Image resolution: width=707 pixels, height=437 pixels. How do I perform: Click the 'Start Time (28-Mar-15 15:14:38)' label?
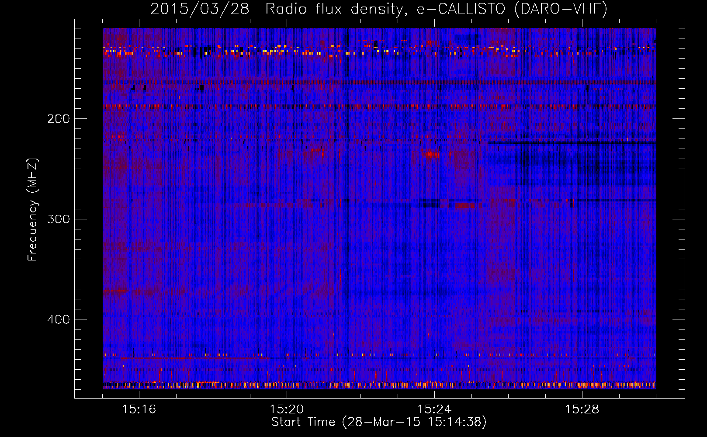pos(379,422)
